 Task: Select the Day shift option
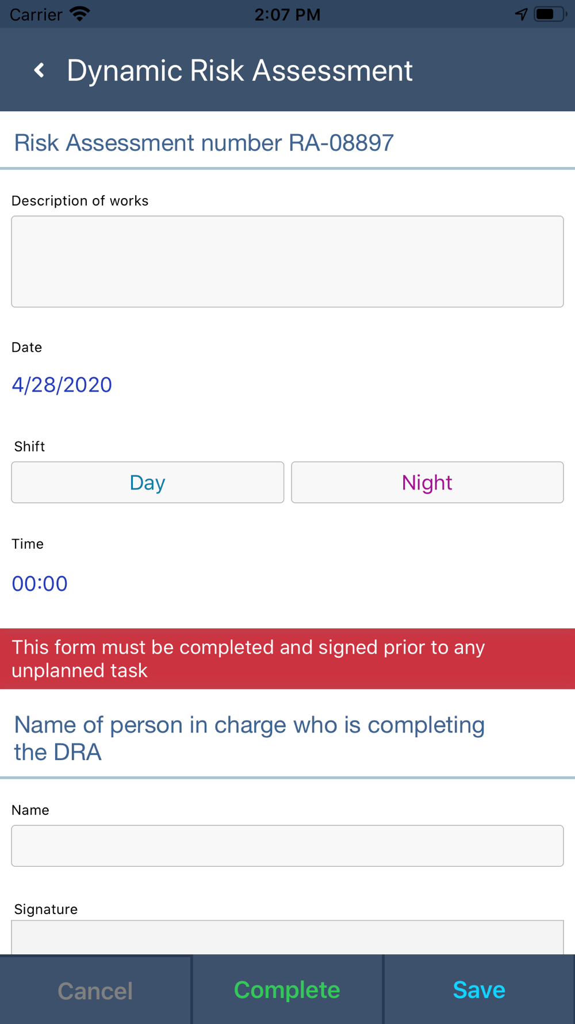coord(148,482)
